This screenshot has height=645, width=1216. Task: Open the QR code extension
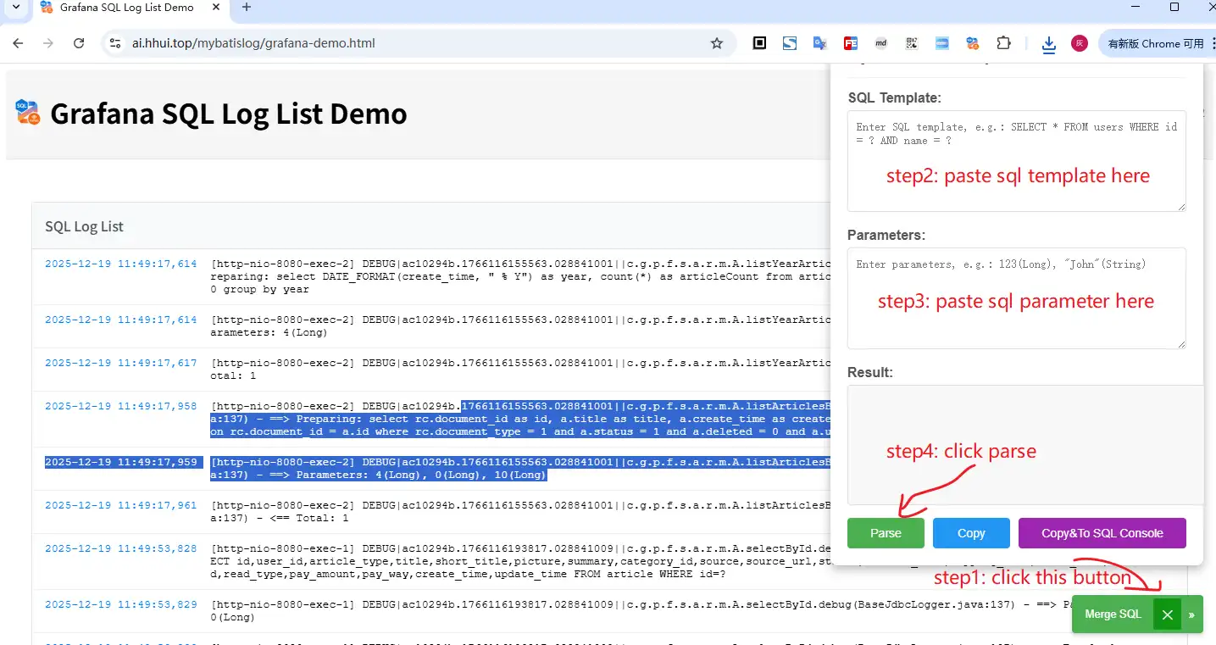point(912,43)
